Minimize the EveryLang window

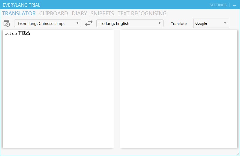pyautogui.click(x=234, y=5)
